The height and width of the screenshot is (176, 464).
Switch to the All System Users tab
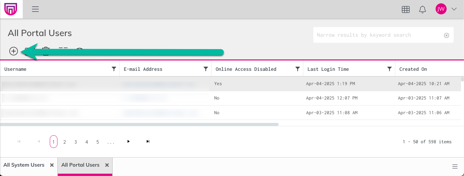pos(24,165)
